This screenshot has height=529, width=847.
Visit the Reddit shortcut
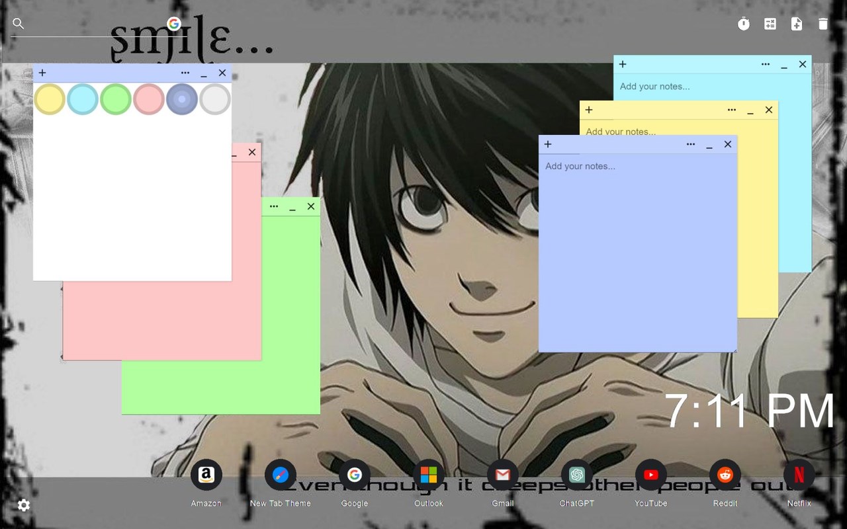coord(725,475)
